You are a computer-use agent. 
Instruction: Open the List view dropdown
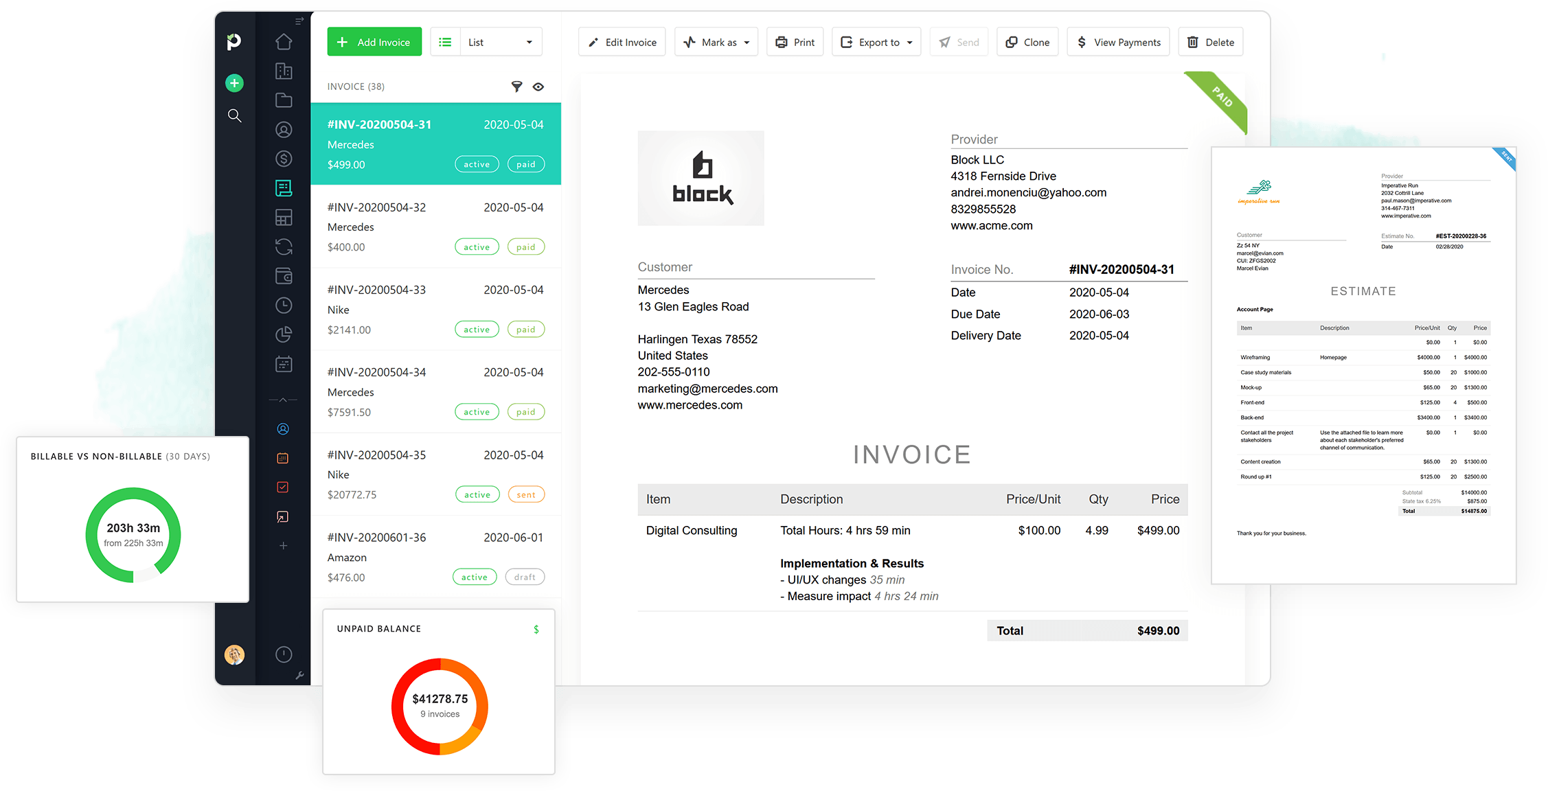500,43
